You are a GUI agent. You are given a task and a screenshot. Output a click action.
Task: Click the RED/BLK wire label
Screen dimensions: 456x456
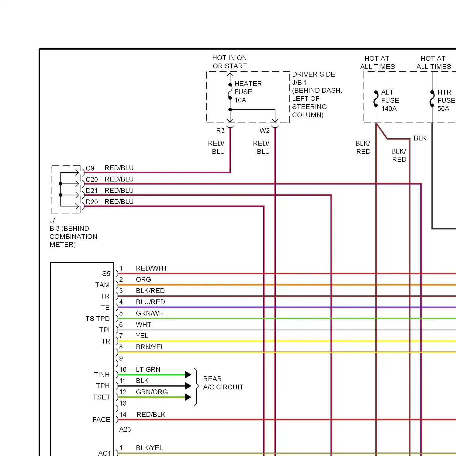pos(151,414)
